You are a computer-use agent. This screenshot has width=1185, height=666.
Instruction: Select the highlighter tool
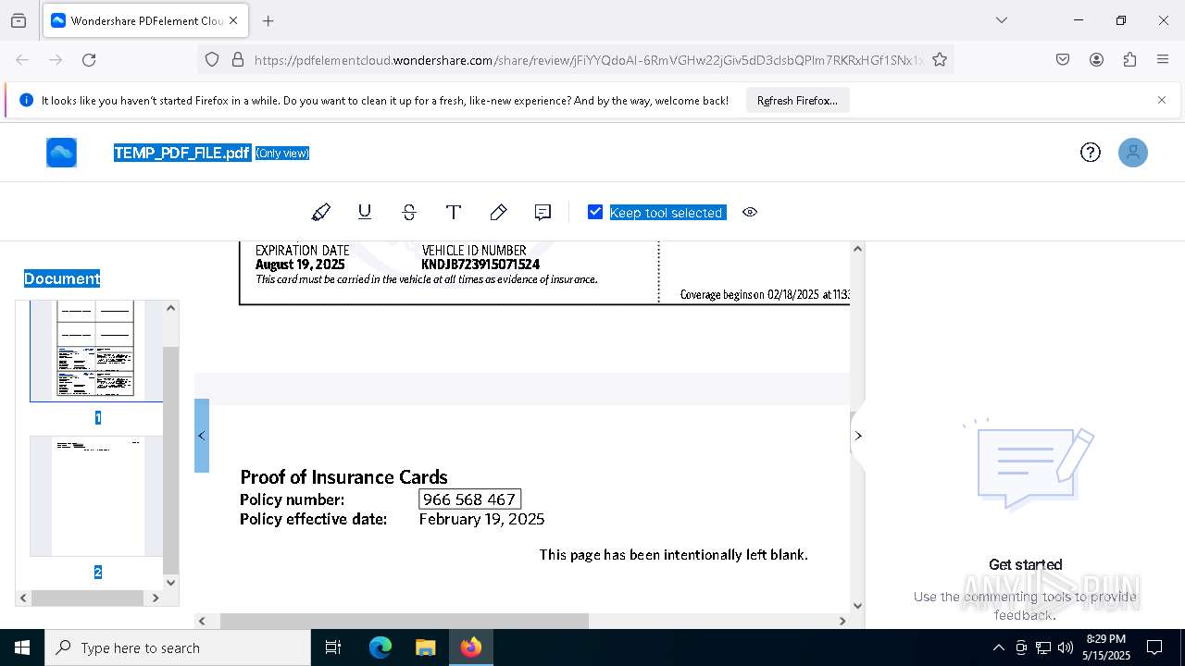click(320, 213)
